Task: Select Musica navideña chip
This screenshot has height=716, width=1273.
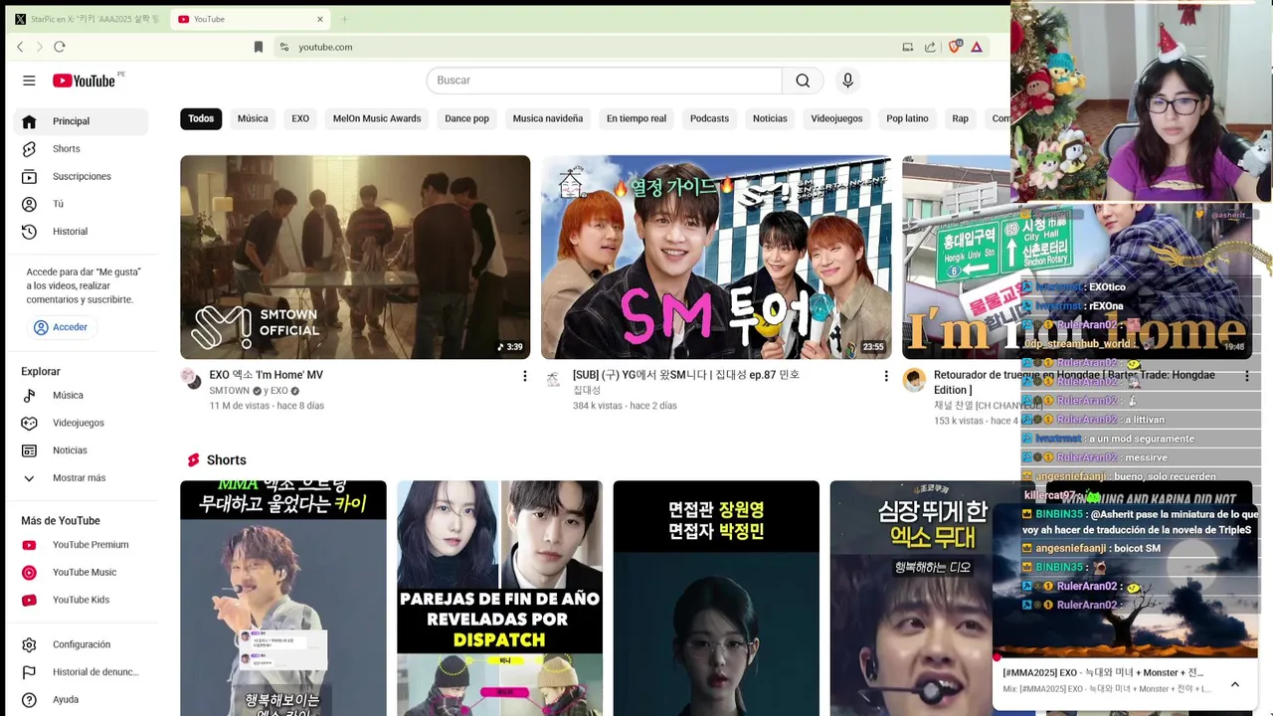Action: coord(548,119)
